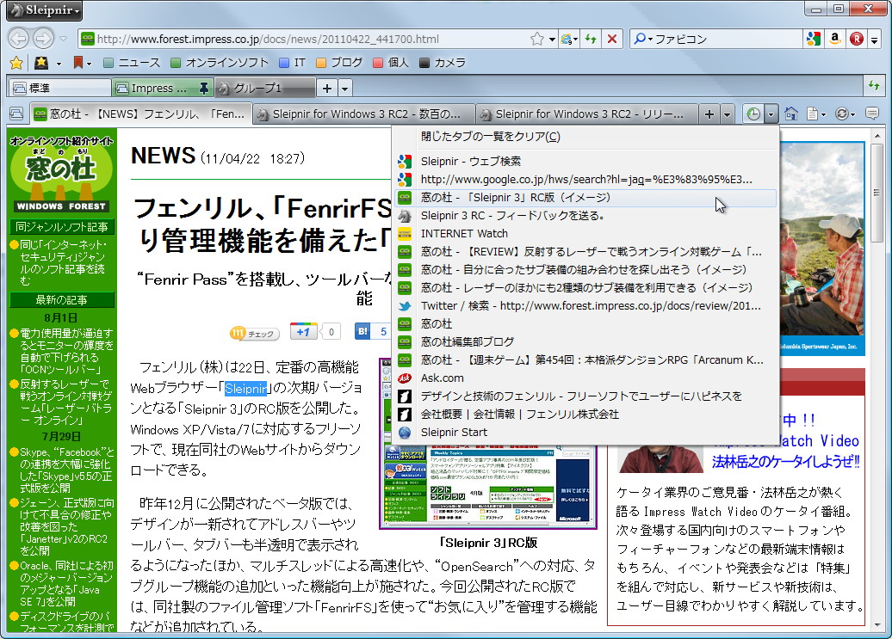Open dropdown arrow beside new tab plus
Viewport: 892px width, 639px height.
tap(727, 114)
